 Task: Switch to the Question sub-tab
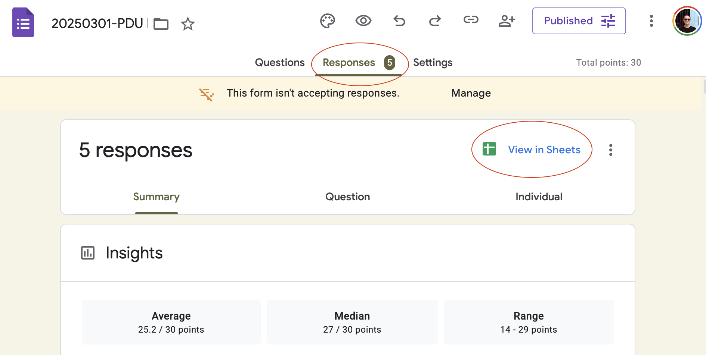pos(348,197)
